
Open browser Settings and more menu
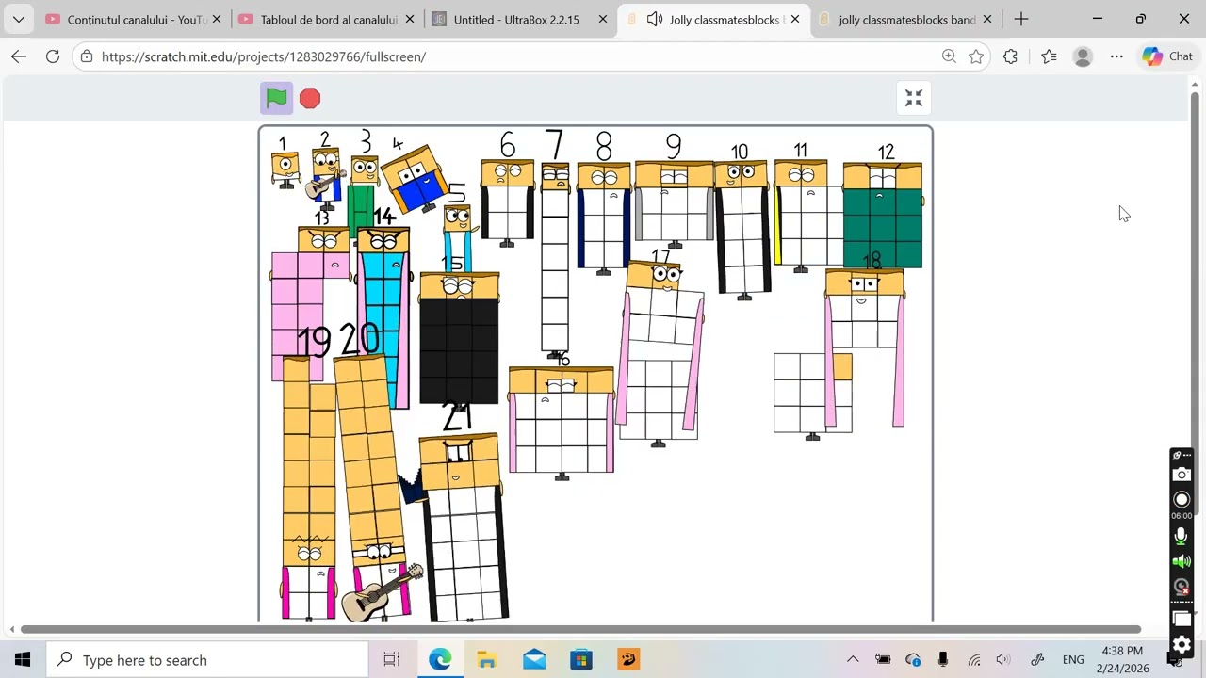[1116, 56]
